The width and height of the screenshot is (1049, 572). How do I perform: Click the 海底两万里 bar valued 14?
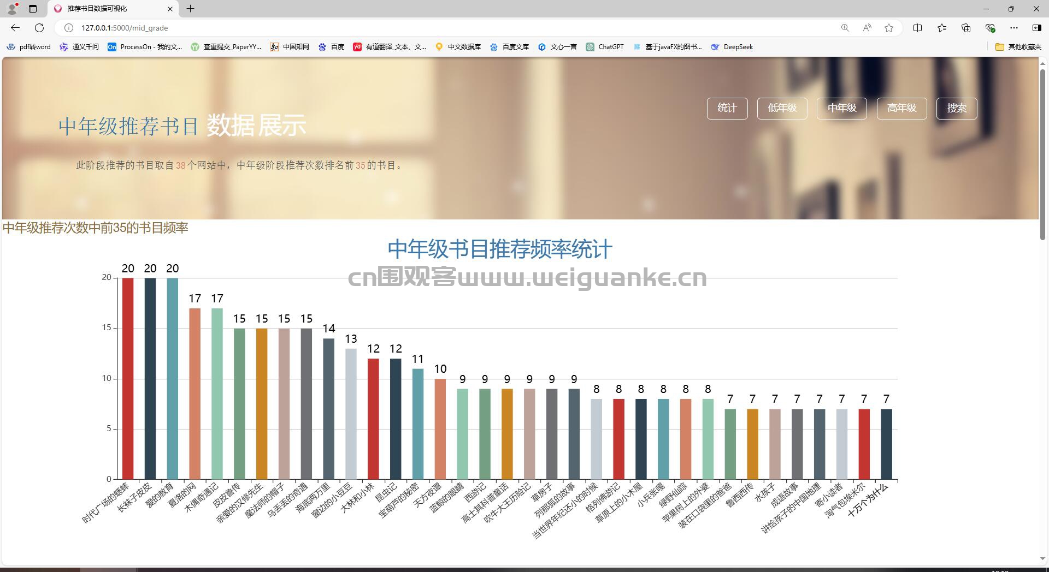tap(329, 409)
